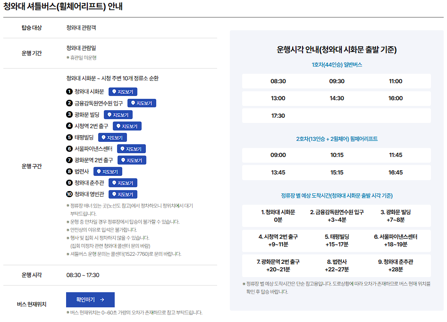Select the 14:30 bus 1 departure time
Image resolution: width=447 pixels, height=322 pixels.
pyautogui.click(x=336, y=97)
